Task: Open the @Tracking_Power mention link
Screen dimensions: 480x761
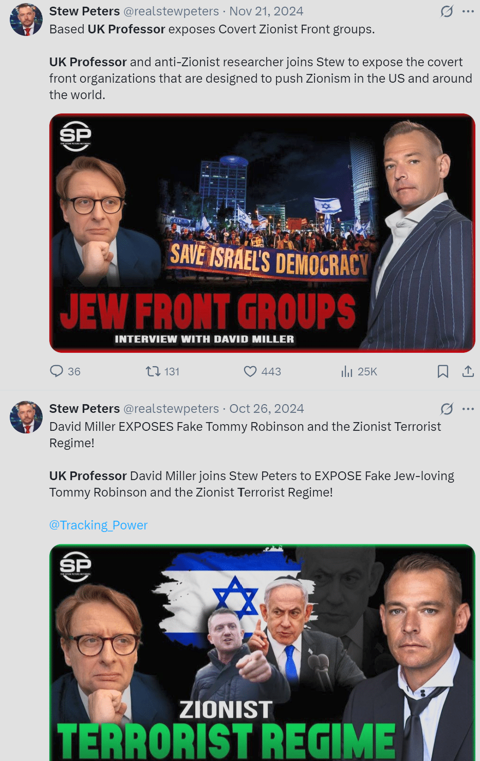Action: (98, 525)
